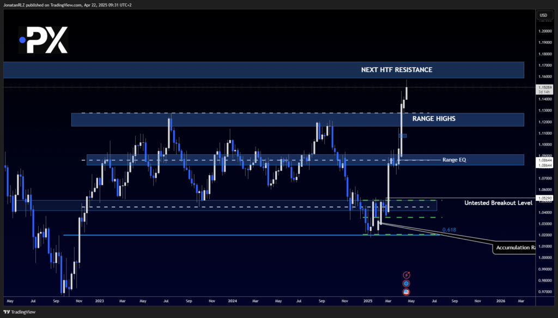Click the United States flag event icon

(x=406, y=292)
